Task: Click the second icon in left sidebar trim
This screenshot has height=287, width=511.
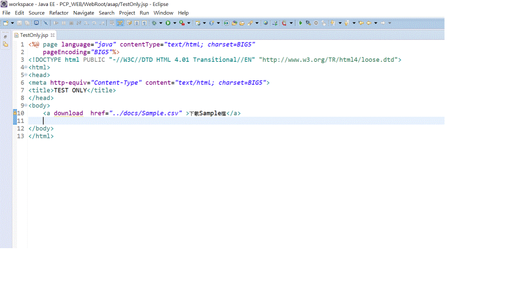Action: [x=5, y=44]
